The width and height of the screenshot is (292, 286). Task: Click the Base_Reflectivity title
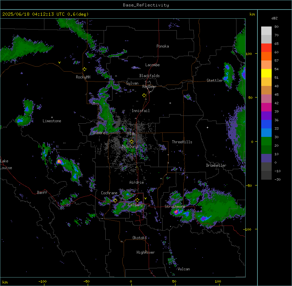point(146,5)
